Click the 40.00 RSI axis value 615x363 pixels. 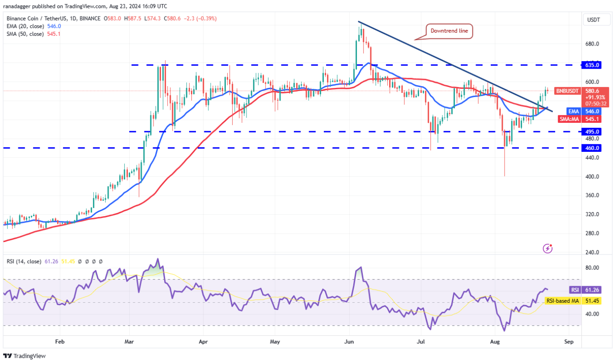point(592,314)
